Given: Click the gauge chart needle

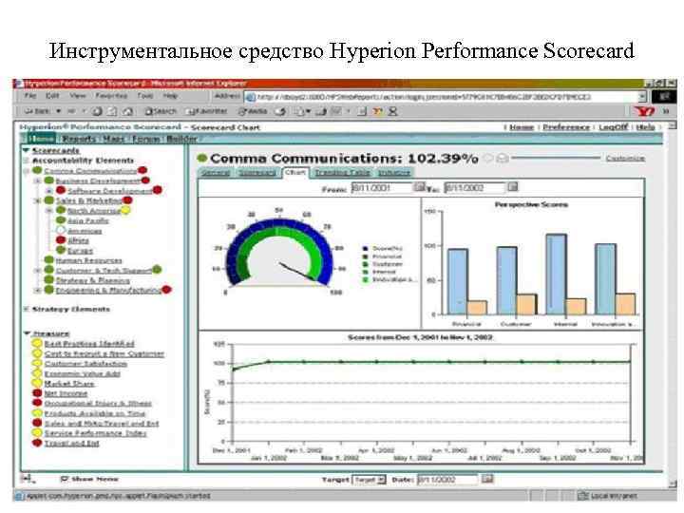Looking at the screenshot, I should (298, 272).
